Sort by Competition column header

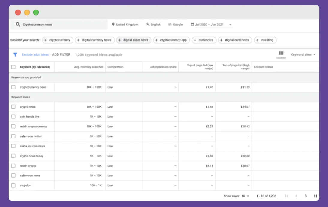115,67
